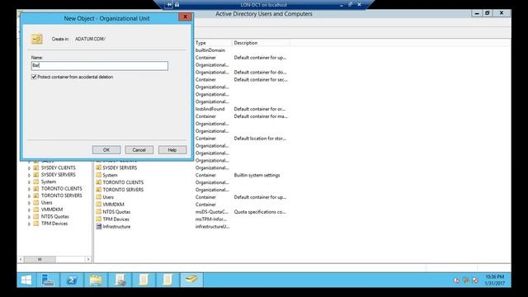This screenshot has width=528, height=297.
Task: Expand TPM Devices arrow in console tree
Action: 29,224
